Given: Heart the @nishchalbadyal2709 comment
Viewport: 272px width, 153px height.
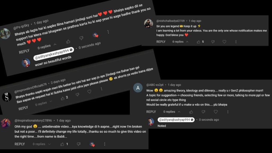Looking at the screenshot, I should tap(224, 42).
